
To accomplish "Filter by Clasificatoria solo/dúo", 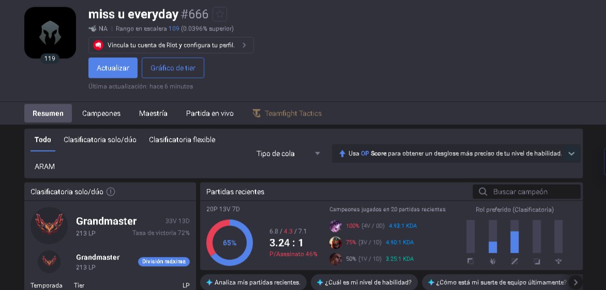I will click(x=100, y=140).
